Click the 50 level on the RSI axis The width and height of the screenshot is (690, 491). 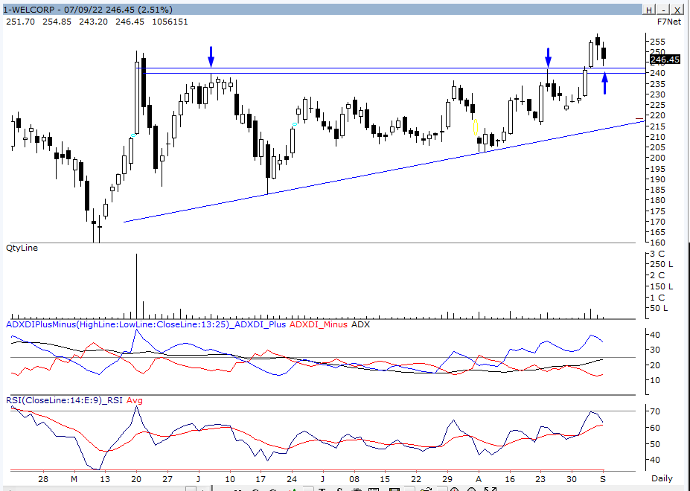[x=655, y=444]
